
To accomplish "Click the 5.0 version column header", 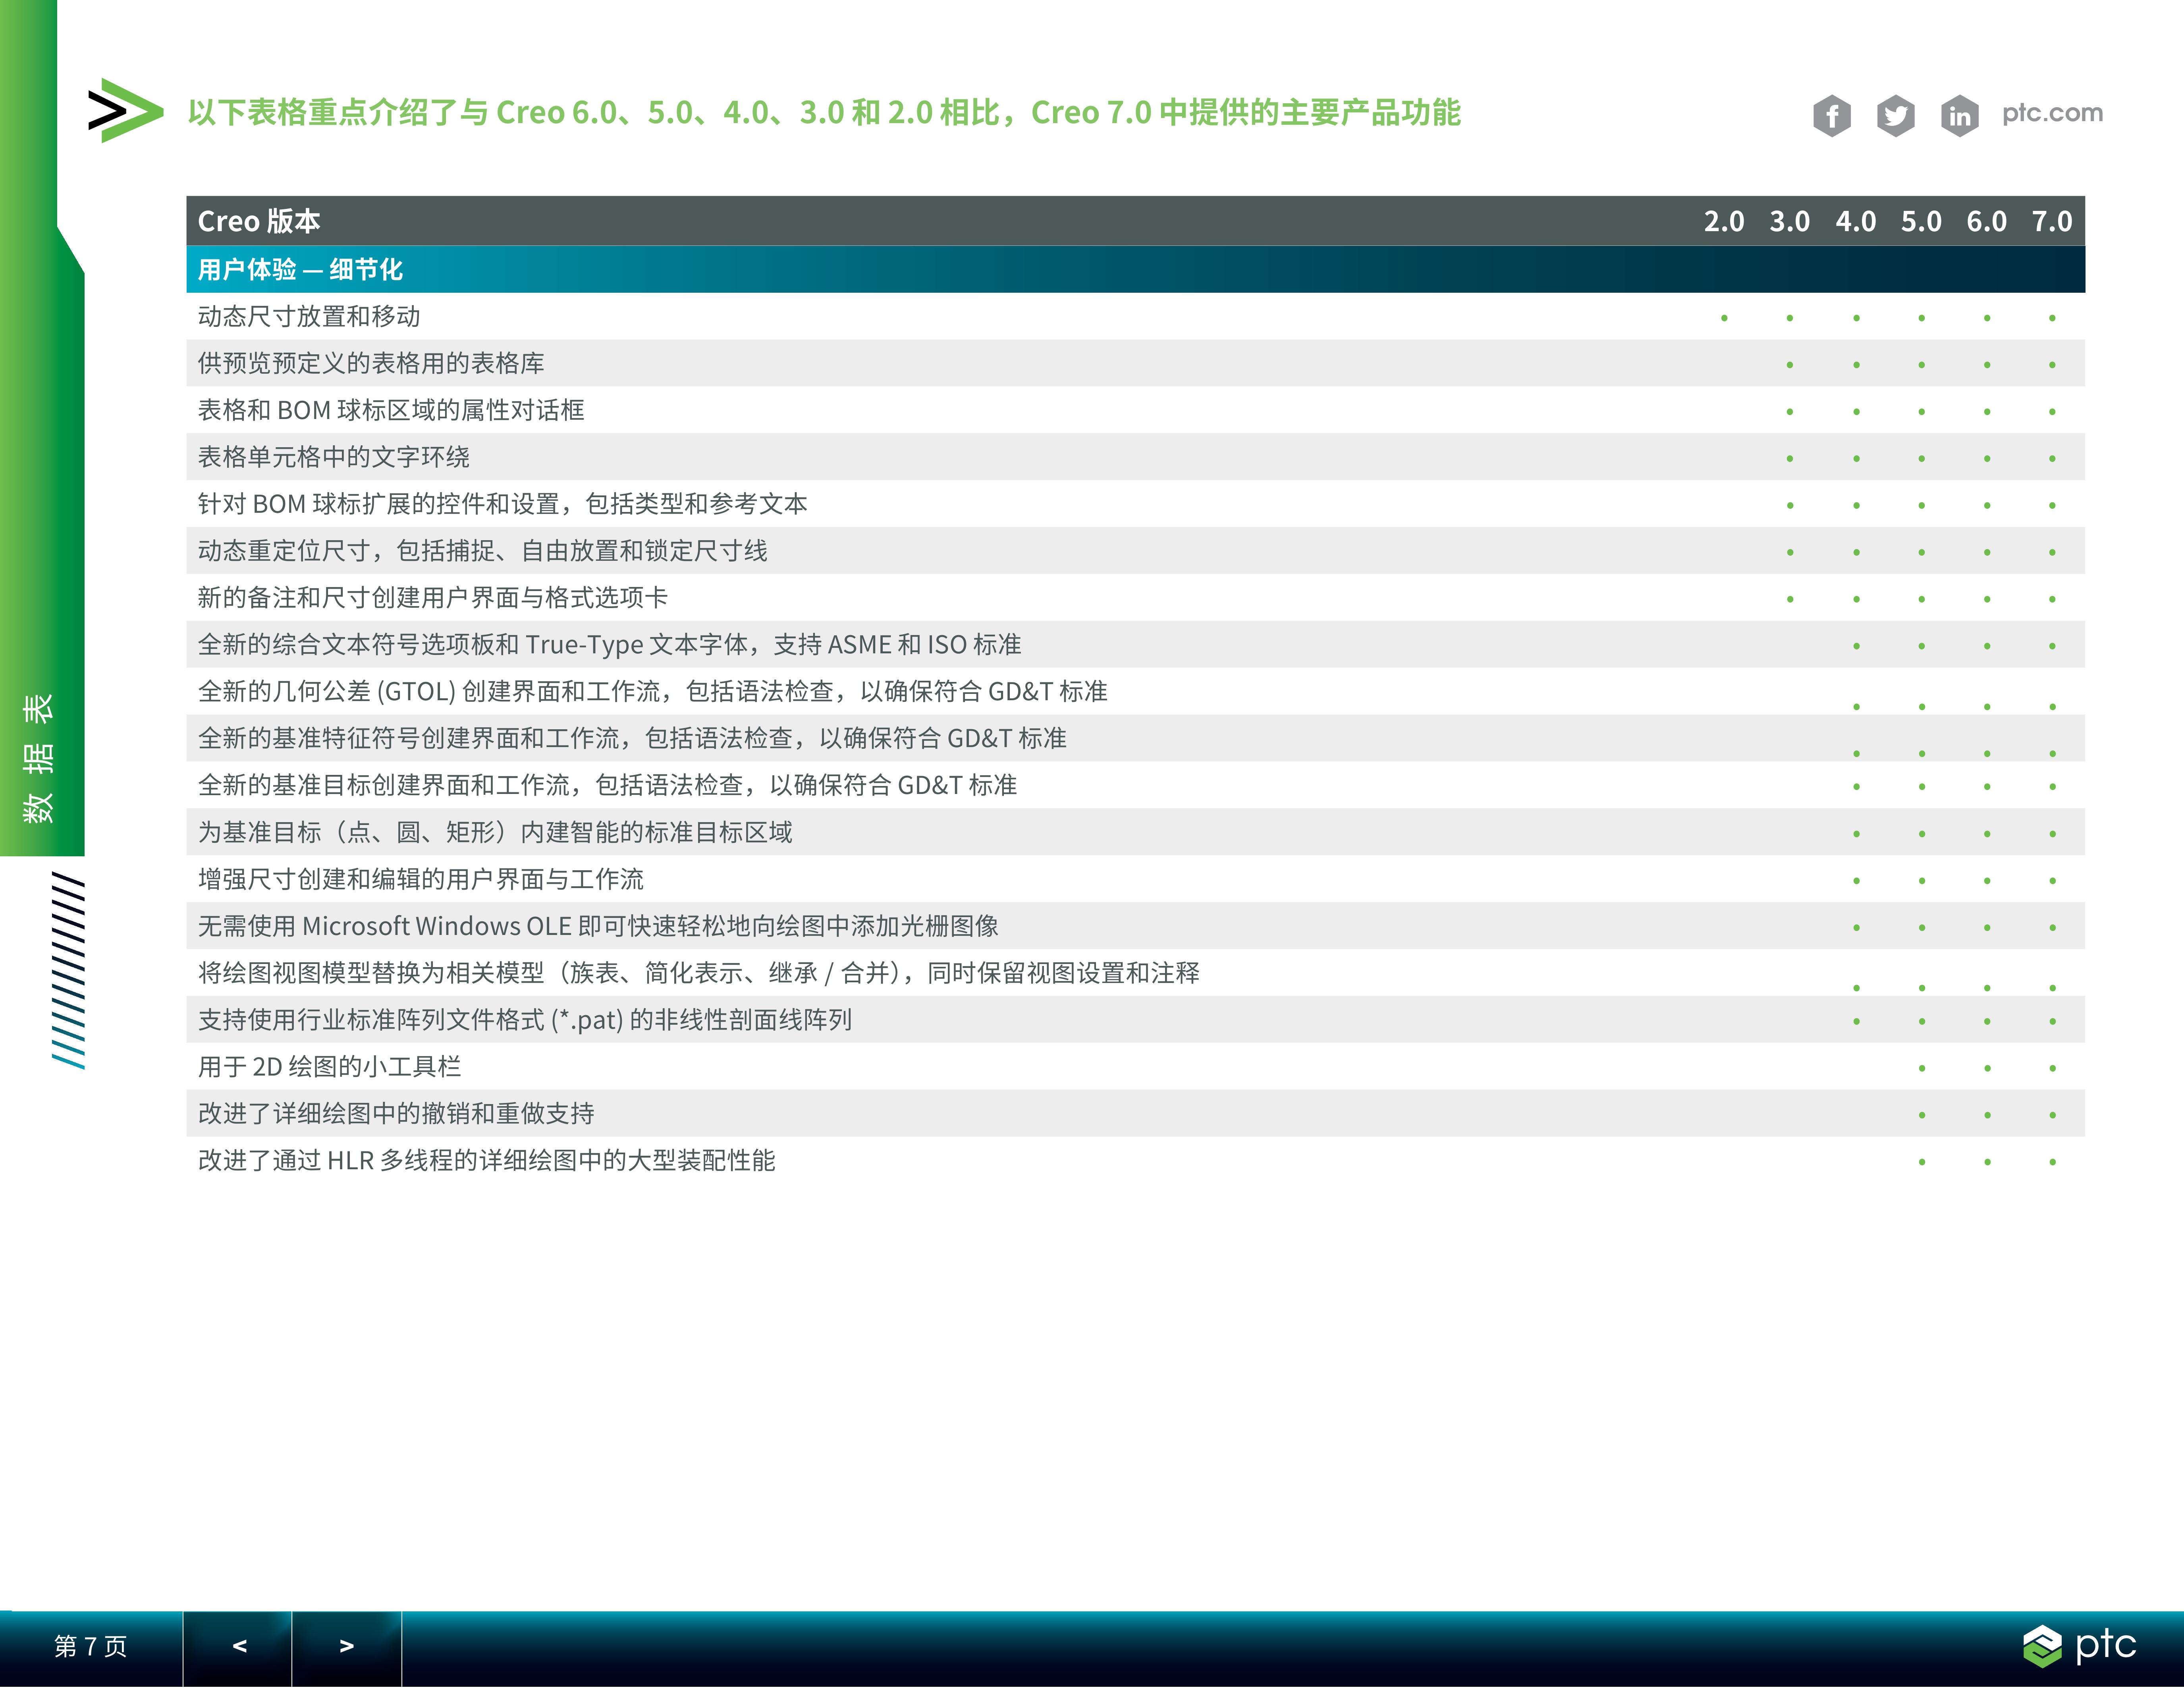I will point(1921,221).
